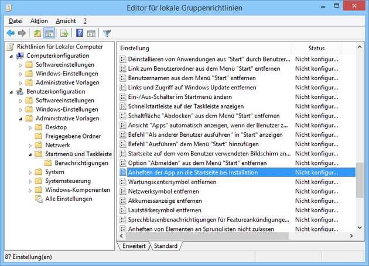
Task: Click the filter funnel toolbar icon
Action: click(107, 33)
